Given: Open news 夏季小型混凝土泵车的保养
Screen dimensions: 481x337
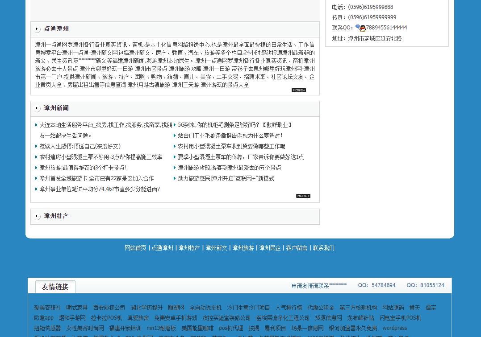Looking at the screenshot, I should click(x=241, y=157).
